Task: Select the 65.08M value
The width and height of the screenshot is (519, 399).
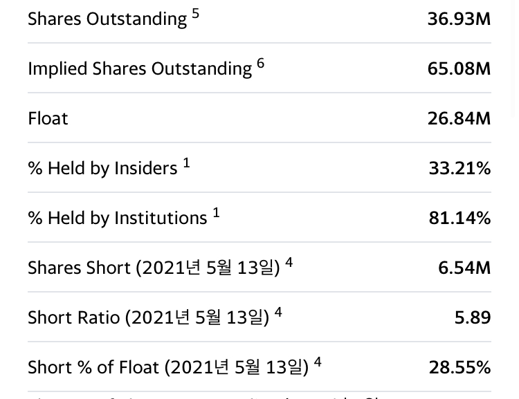Action: 459,68
